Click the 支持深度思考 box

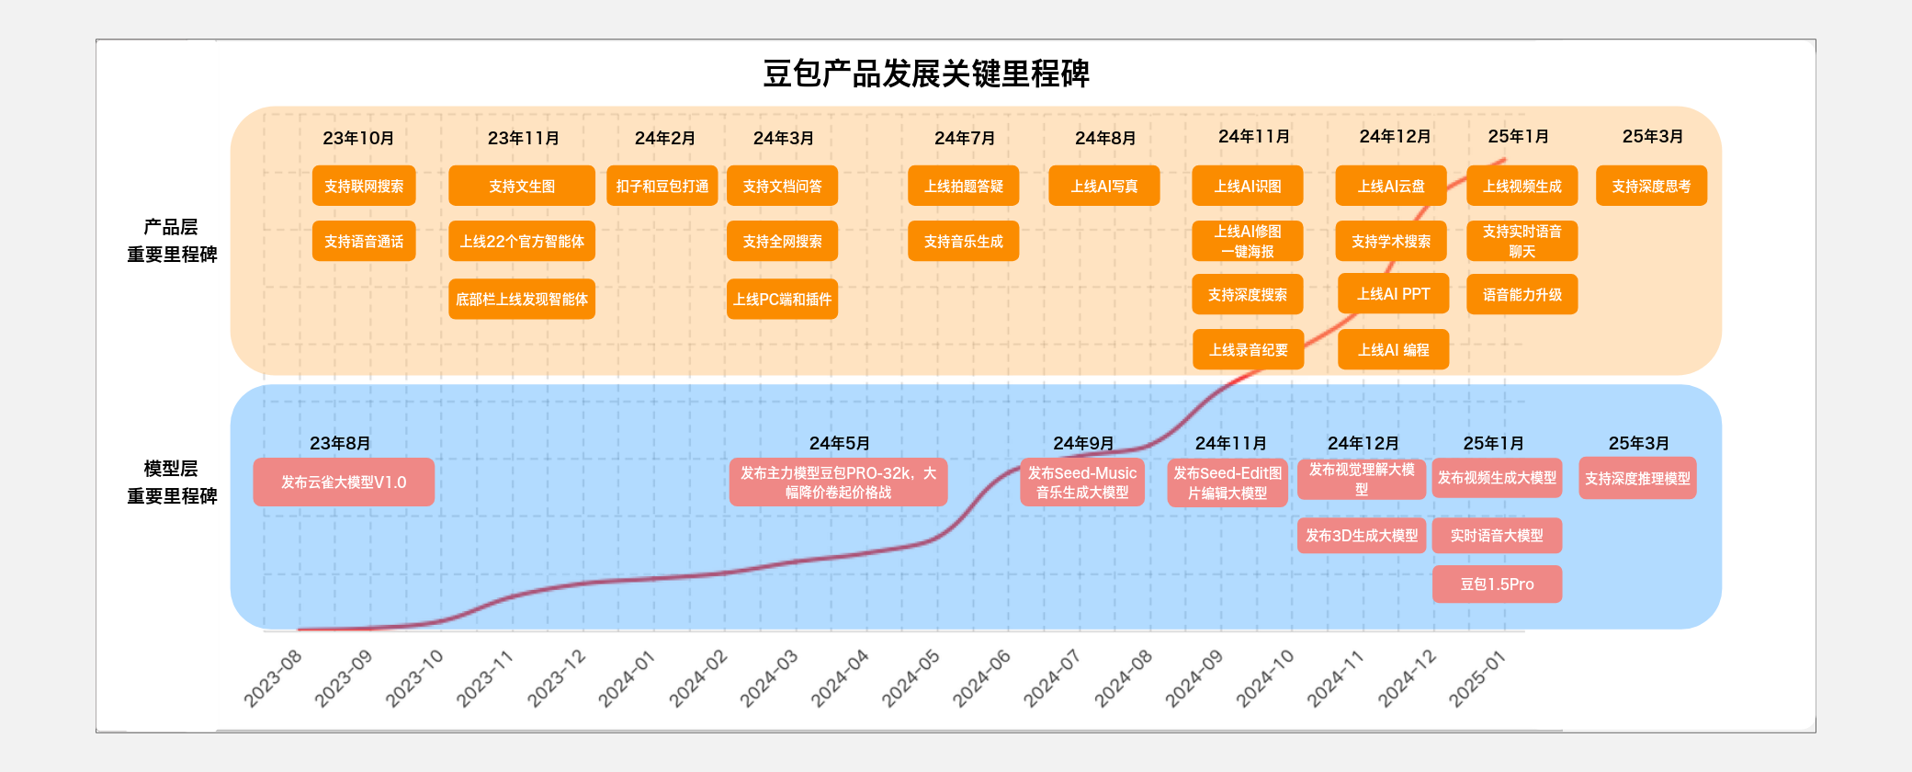tap(1651, 186)
